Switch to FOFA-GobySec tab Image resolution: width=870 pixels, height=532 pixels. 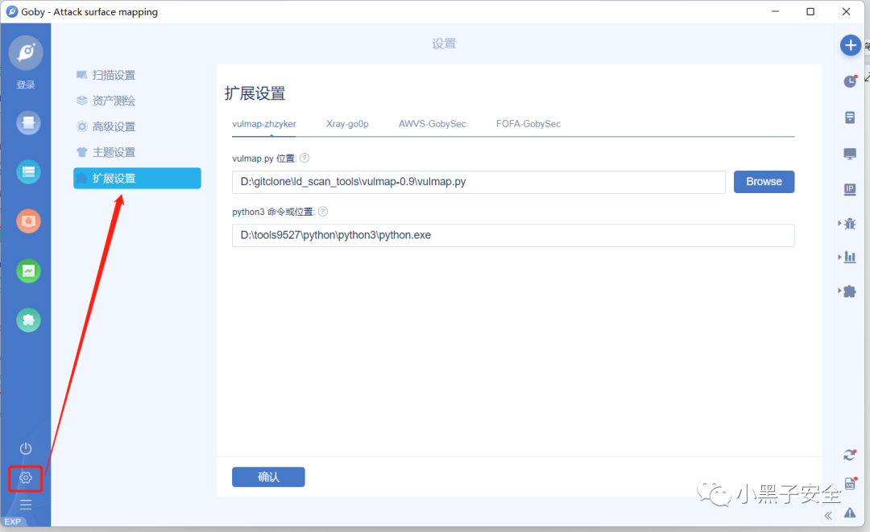coord(528,124)
